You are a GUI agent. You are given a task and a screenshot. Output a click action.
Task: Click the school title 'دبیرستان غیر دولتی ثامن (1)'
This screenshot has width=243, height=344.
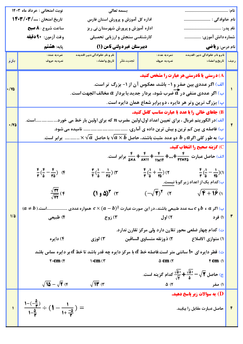pos(122,47)
